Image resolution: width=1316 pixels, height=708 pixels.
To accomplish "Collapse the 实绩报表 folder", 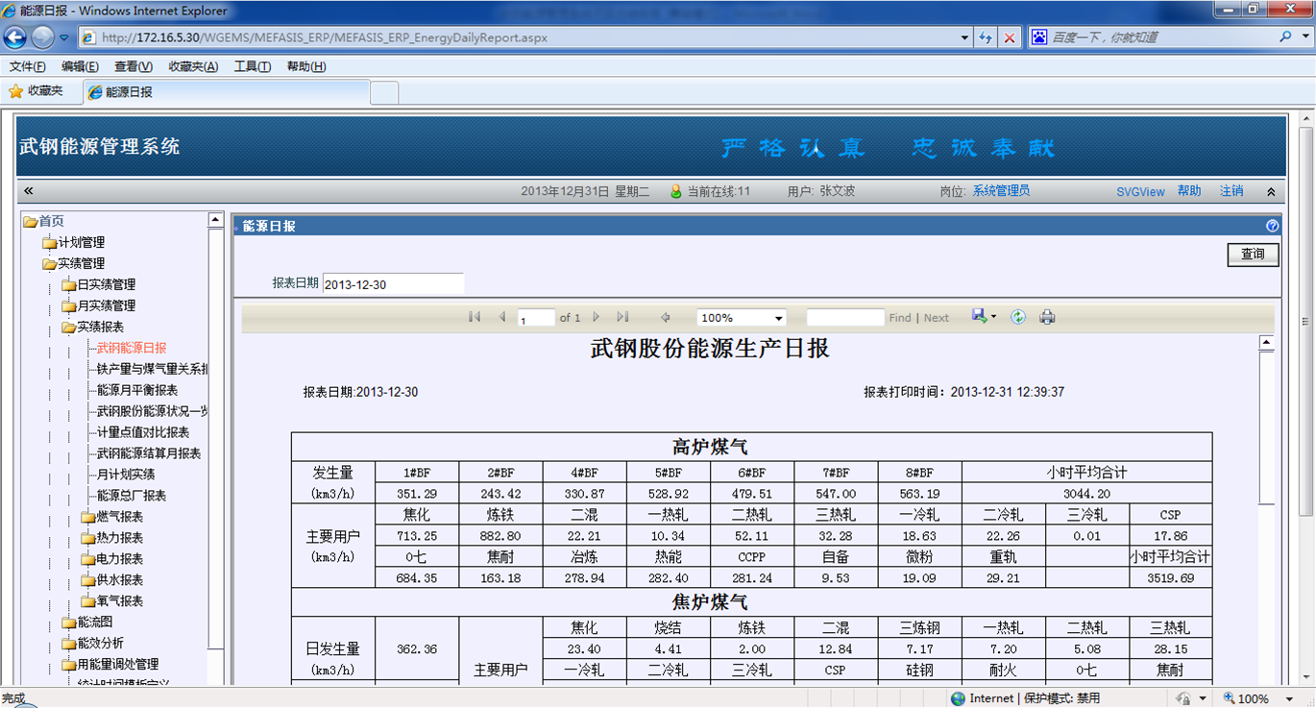I will (69, 328).
